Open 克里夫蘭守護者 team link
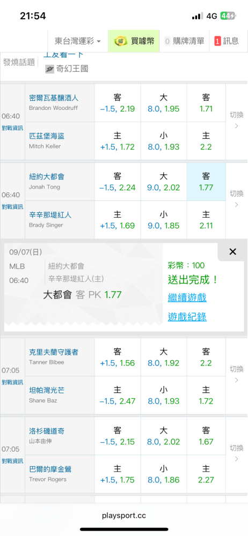 pyautogui.click(x=54, y=352)
